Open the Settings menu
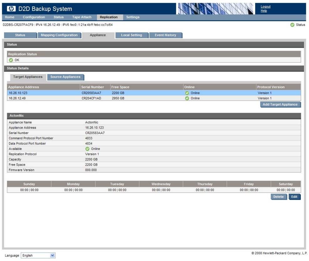The image size is (309, 261). (x=133, y=17)
